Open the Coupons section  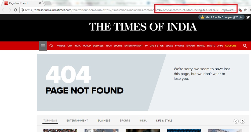coord(231,45)
